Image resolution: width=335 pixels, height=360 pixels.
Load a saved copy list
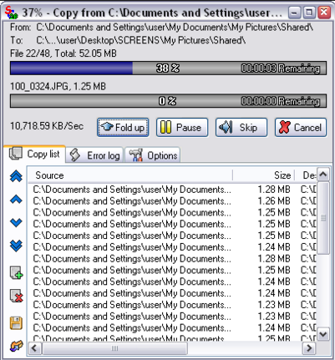pos(16,347)
